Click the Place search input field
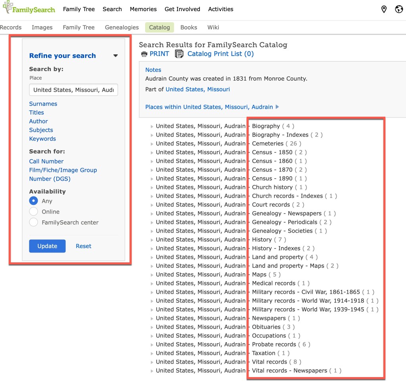Viewport: 406px width, 387px height. [73, 90]
